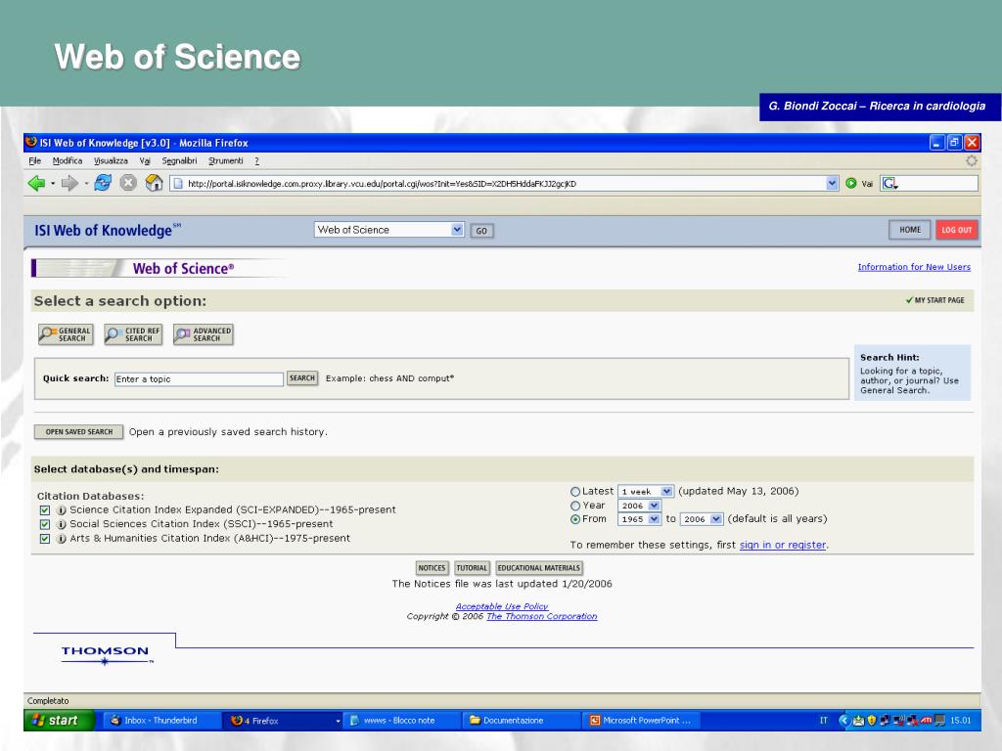Open the 'to 2006' end year dropdown
The image size is (1002, 751).
point(701,519)
